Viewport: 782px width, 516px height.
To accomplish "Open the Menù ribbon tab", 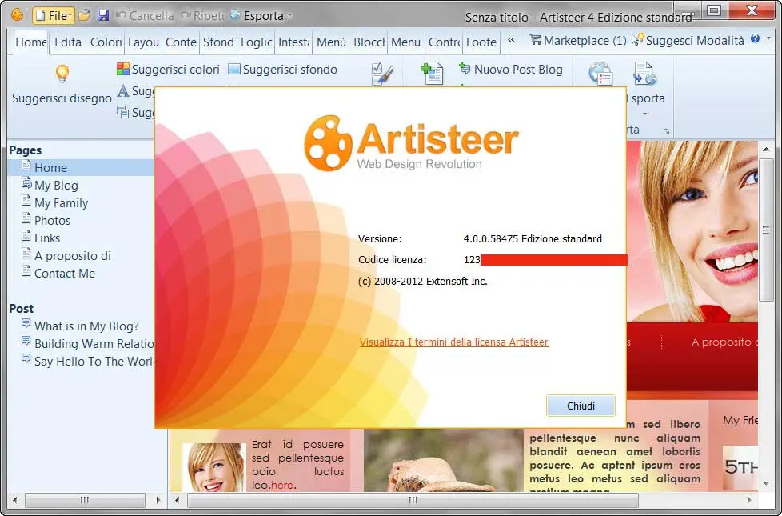I will click(331, 42).
